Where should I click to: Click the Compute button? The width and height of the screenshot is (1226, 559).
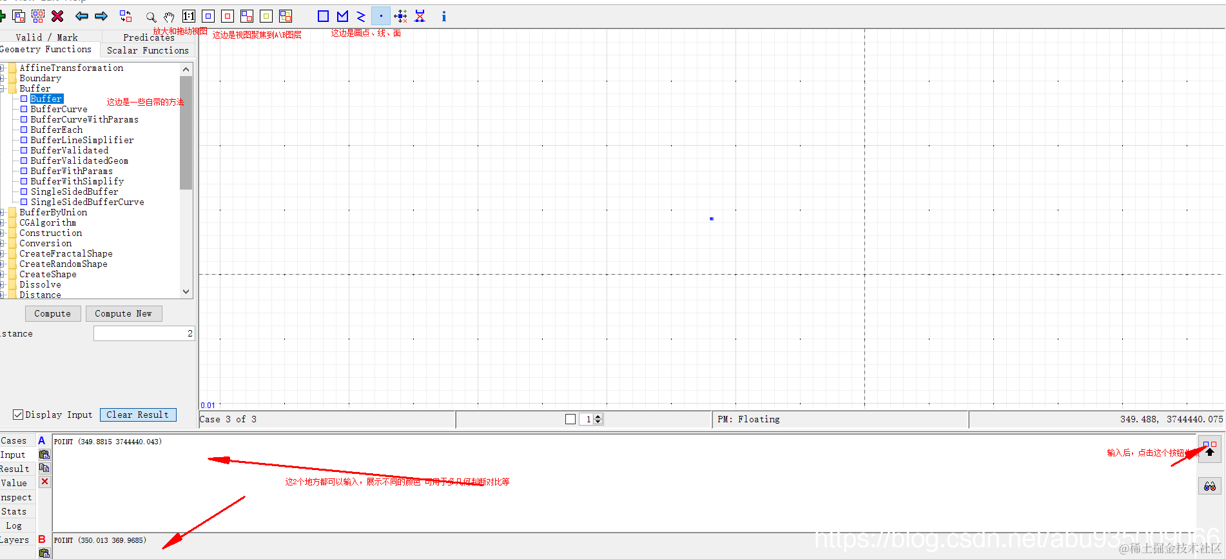tap(53, 313)
